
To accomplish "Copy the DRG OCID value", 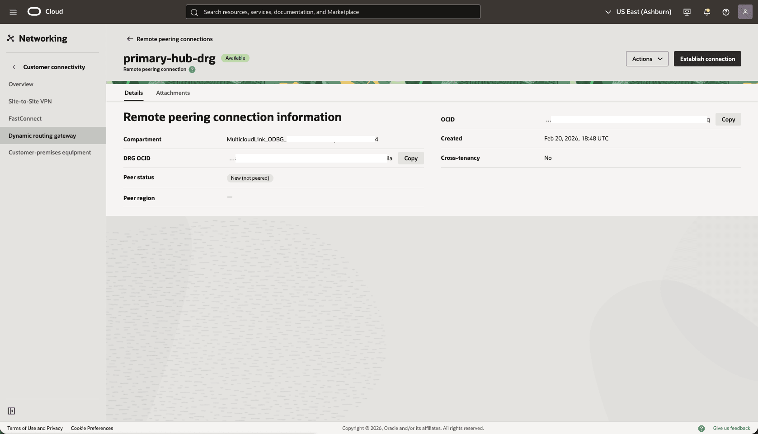I will (410, 158).
